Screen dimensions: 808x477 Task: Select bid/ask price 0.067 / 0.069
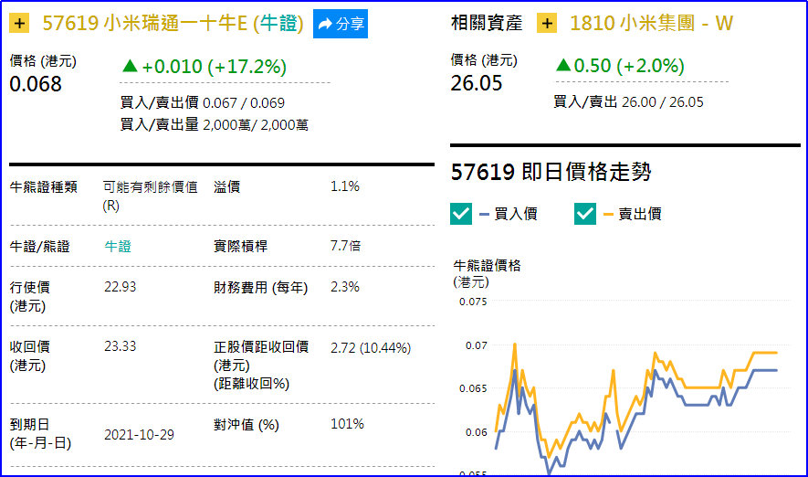pyautogui.click(x=243, y=103)
